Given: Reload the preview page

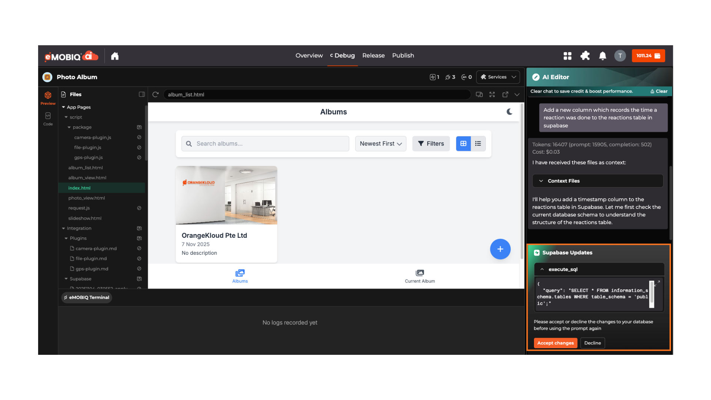Looking at the screenshot, I should [156, 94].
